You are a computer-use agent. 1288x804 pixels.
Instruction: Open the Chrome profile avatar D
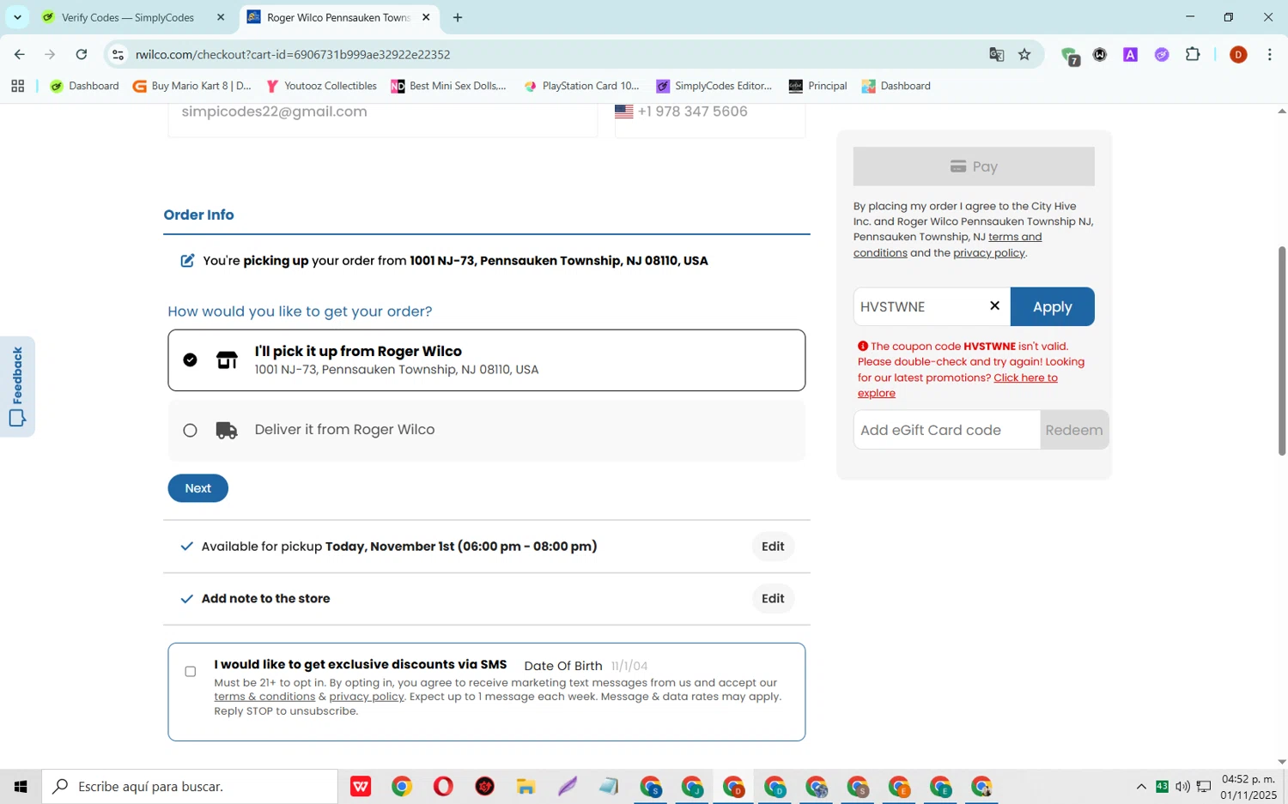[1238, 54]
